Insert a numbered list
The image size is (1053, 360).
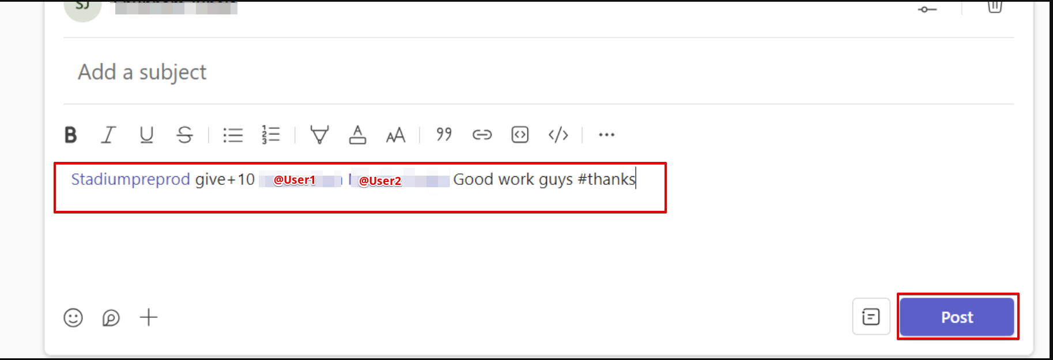click(x=271, y=135)
